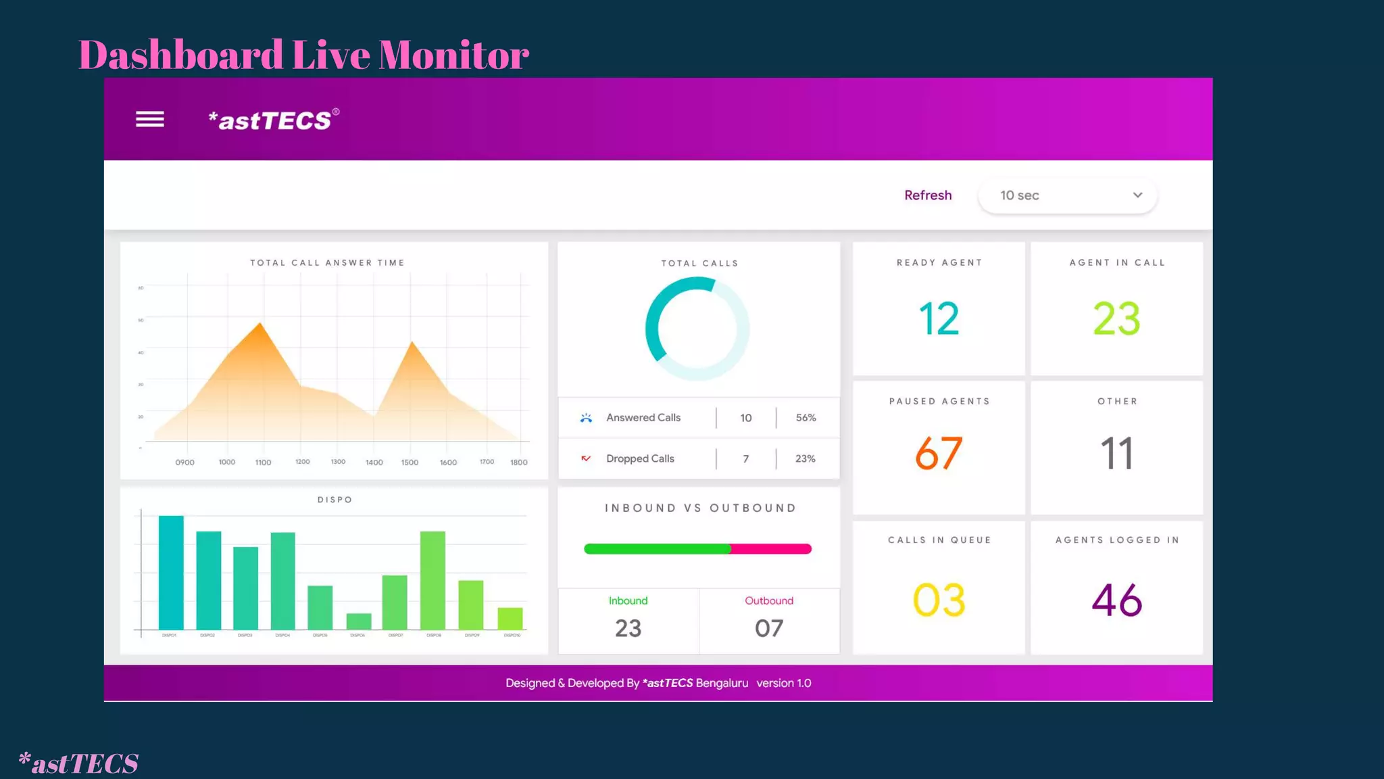The height and width of the screenshot is (779, 1384).
Task: Click the shortest Dispo bar, sixth from left
Action: [359, 621]
